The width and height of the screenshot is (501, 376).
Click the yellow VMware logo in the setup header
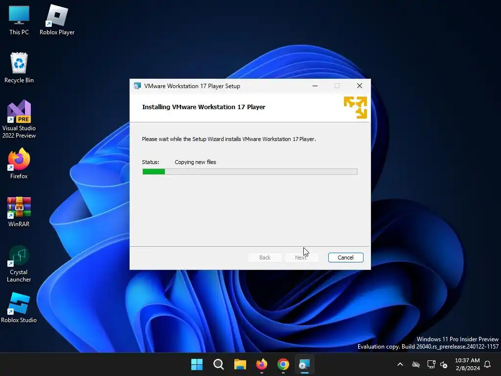pyautogui.click(x=355, y=107)
